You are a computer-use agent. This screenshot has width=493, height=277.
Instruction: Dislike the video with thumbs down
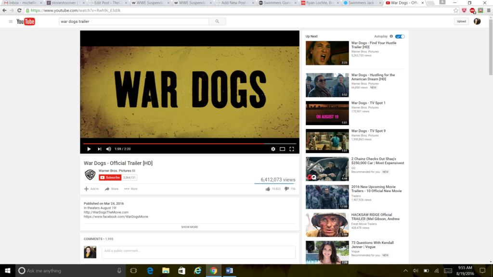coord(286,189)
